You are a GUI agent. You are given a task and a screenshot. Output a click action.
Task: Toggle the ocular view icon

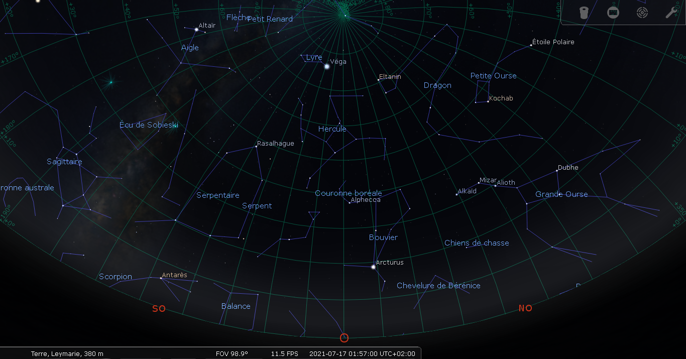[x=584, y=13]
